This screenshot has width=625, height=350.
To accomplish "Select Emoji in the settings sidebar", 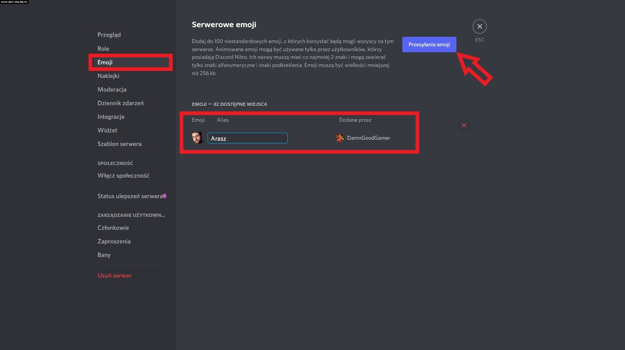I will (x=105, y=62).
